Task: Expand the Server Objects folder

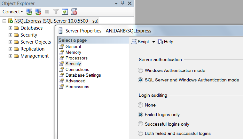Action: click(11, 42)
